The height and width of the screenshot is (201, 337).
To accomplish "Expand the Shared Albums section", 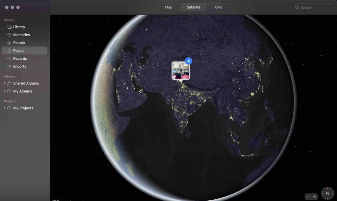I will click(x=5, y=84).
